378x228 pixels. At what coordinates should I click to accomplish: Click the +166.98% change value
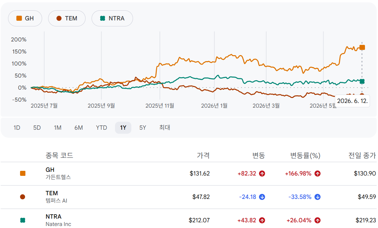[x=298, y=174]
